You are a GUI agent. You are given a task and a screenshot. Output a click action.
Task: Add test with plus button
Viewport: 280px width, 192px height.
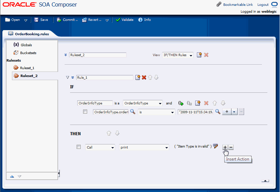227,112
